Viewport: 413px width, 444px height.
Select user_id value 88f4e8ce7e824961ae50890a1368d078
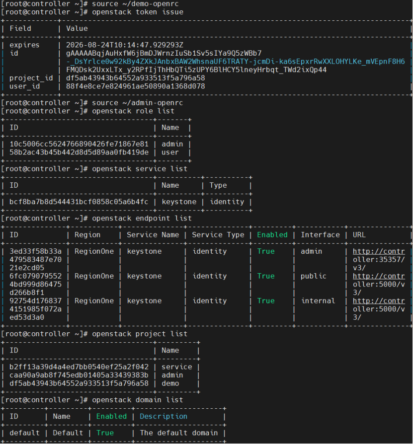pyautogui.click(x=135, y=86)
